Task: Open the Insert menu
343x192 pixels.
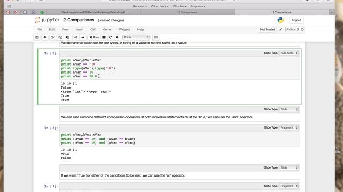Action: tap(79, 30)
